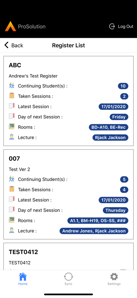Tap the A1.1, BM-H19 rooms badge
This screenshot has width=137, height=298.
tap(98, 221)
